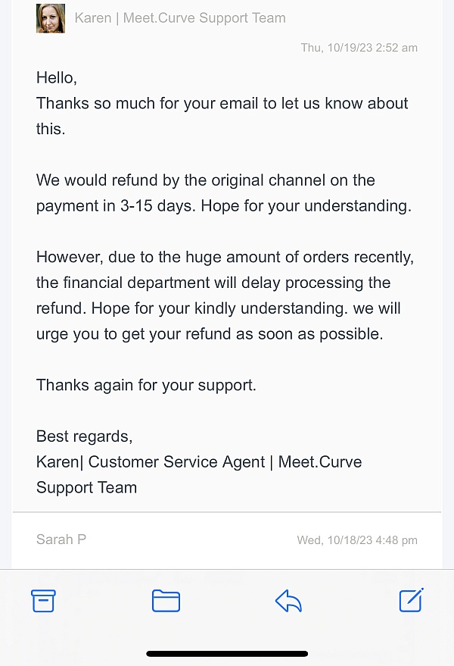Image resolution: width=454 pixels, height=666 pixels.
Task: Click the "However, due to the huge amount" line
Action: tap(225, 257)
